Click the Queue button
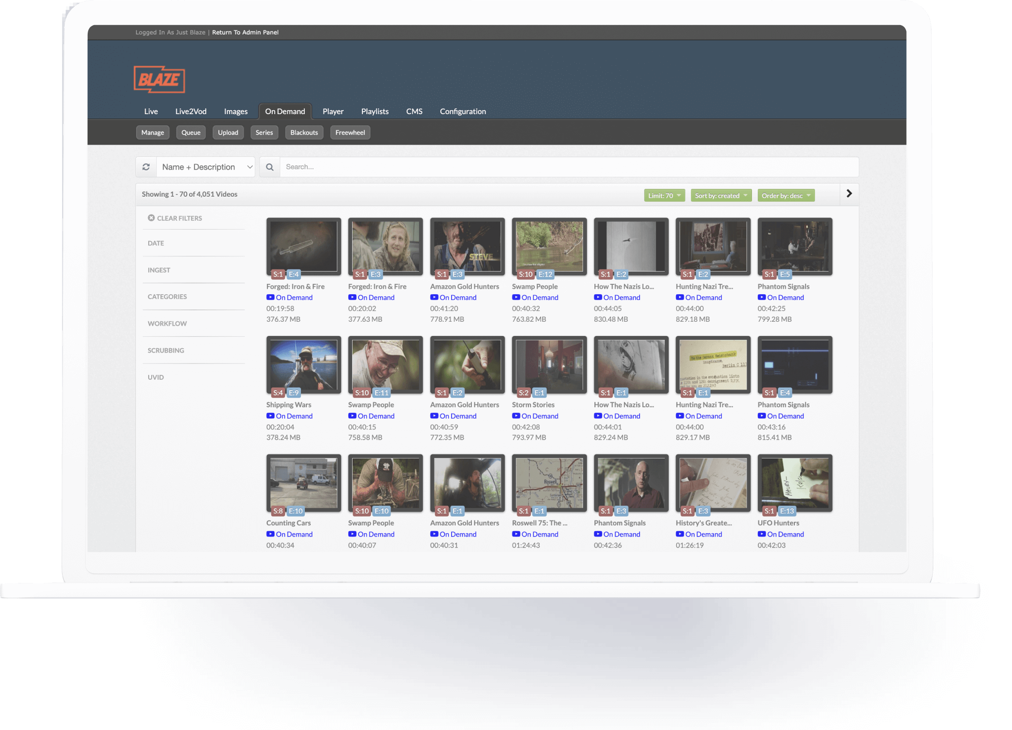The image size is (1012, 730). coord(191,133)
